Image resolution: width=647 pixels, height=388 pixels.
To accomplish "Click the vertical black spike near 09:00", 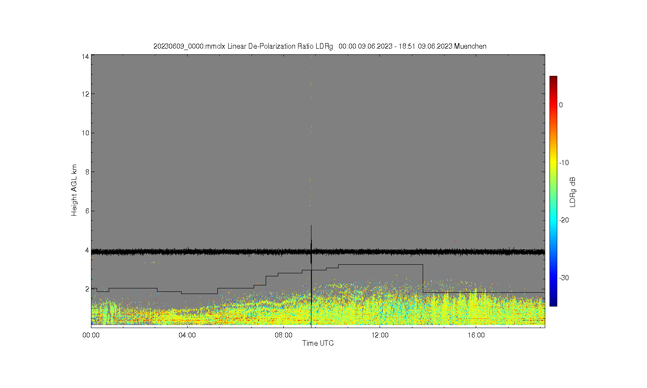I will click(x=311, y=276).
